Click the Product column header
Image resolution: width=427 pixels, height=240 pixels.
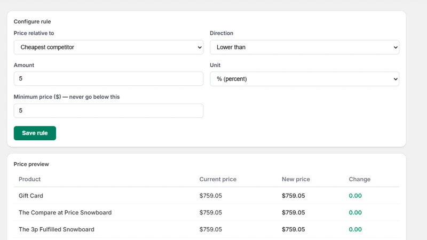[29, 179]
